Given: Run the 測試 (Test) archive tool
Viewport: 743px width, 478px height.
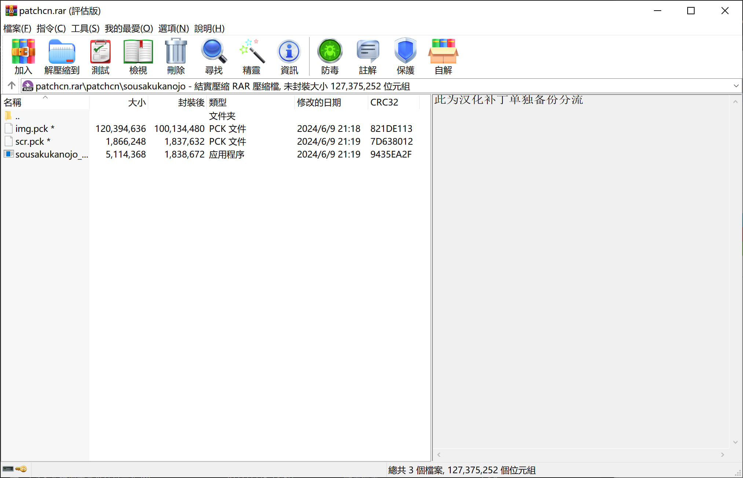Looking at the screenshot, I should pyautogui.click(x=100, y=56).
